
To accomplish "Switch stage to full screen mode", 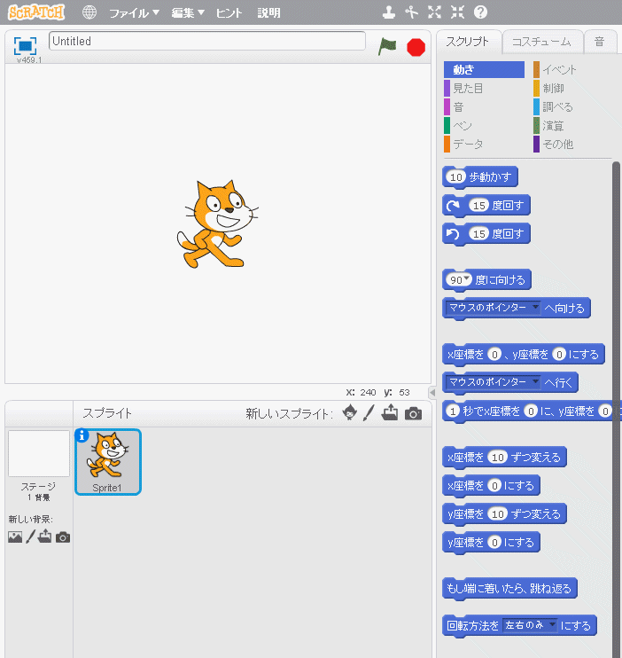I will (25, 46).
